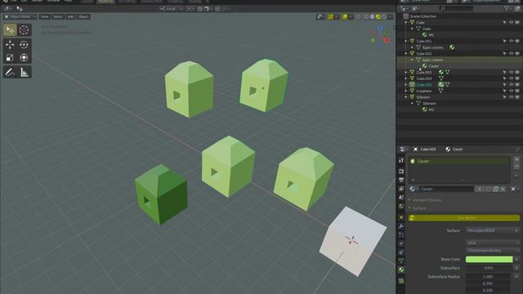Screen dimensions: 523x294
Task: Create new material copy button
Action: pyautogui.click(x=496, y=189)
